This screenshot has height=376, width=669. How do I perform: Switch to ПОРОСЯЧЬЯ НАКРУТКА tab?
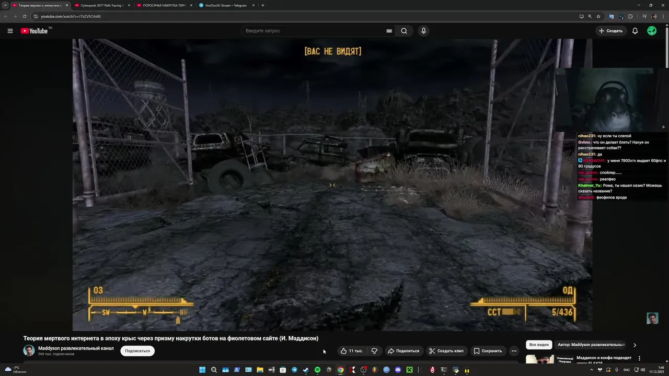tap(164, 5)
